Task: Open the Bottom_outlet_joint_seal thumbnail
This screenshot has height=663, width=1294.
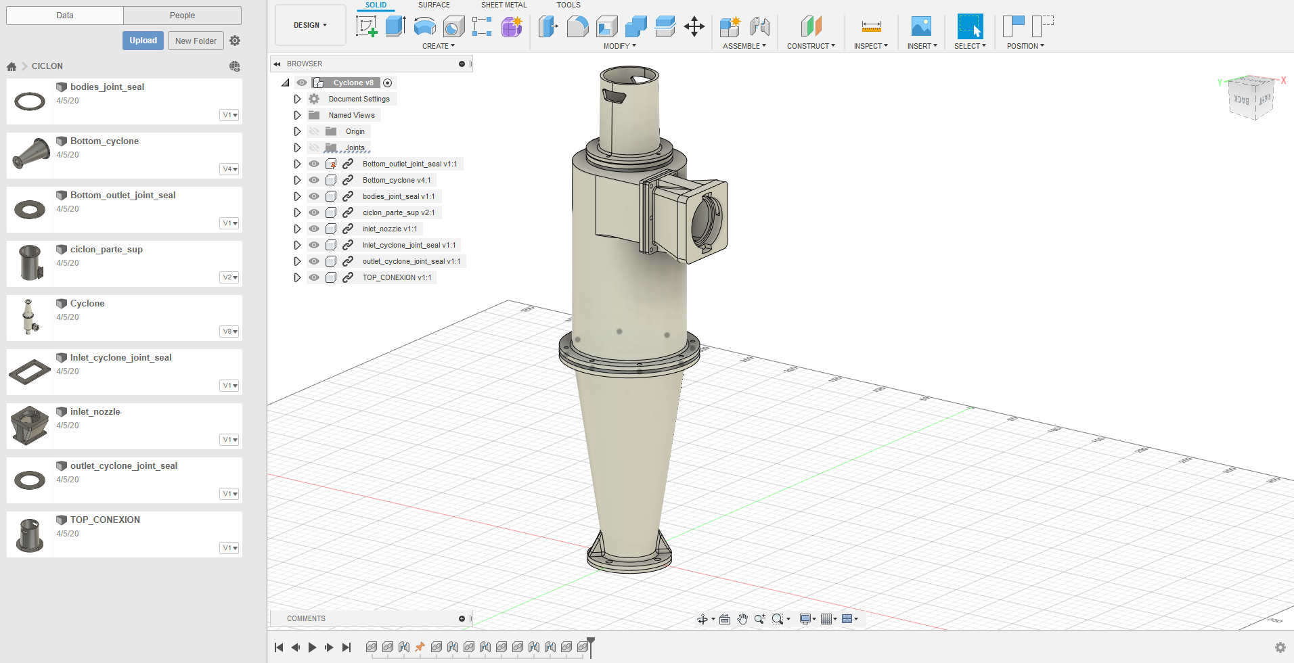Action: (29, 209)
